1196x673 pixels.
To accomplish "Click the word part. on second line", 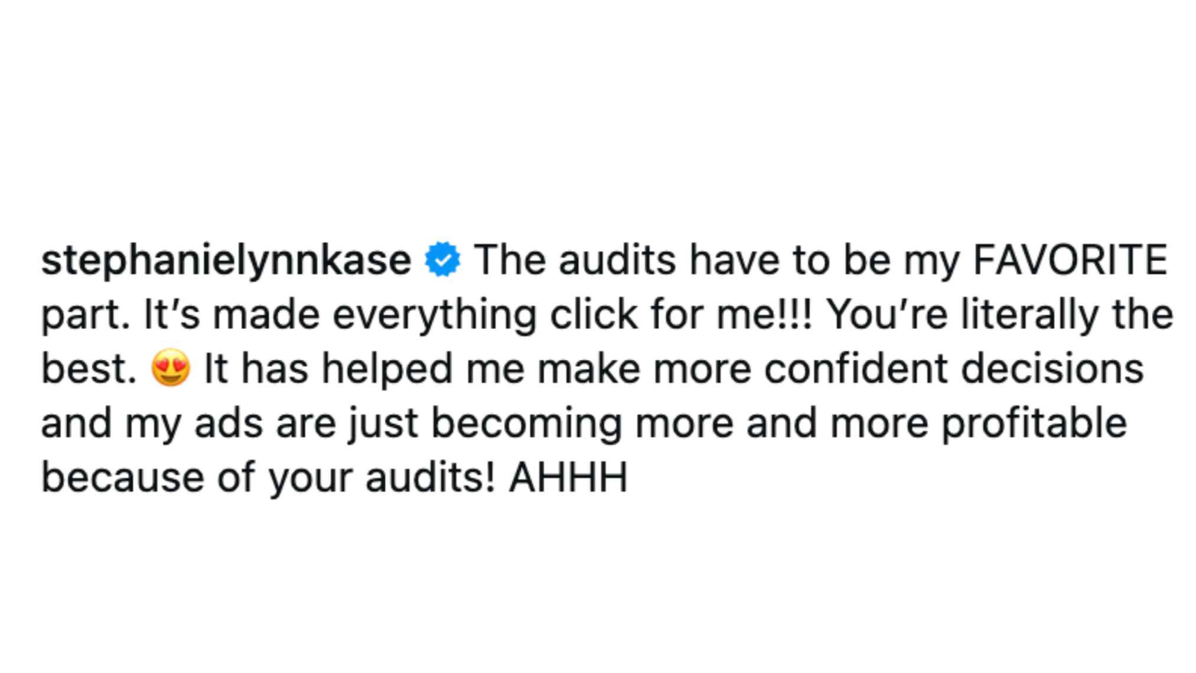I will tap(86, 316).
